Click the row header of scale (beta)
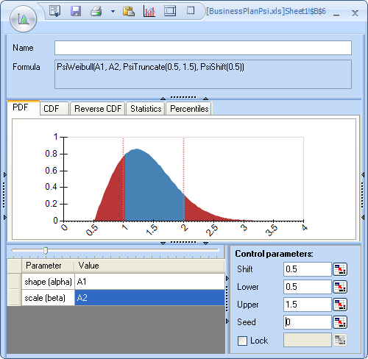Screen dimensions: 368x359 14,298
